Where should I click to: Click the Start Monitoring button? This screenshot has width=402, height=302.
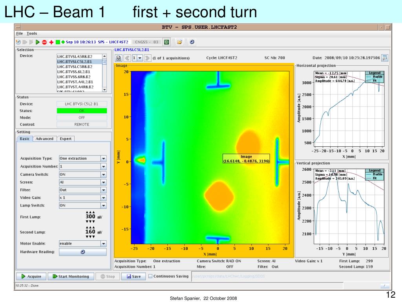click(71, 276)
